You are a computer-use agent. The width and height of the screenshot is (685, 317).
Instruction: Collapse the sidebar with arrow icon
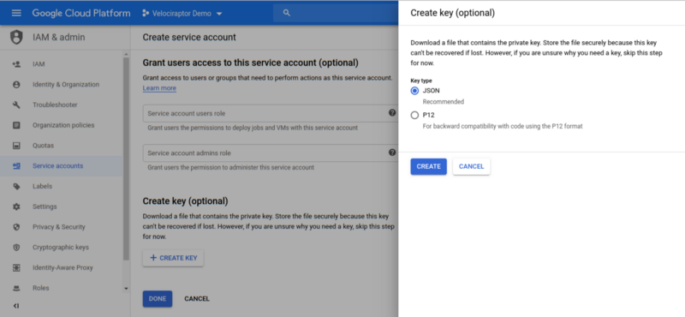16,306
